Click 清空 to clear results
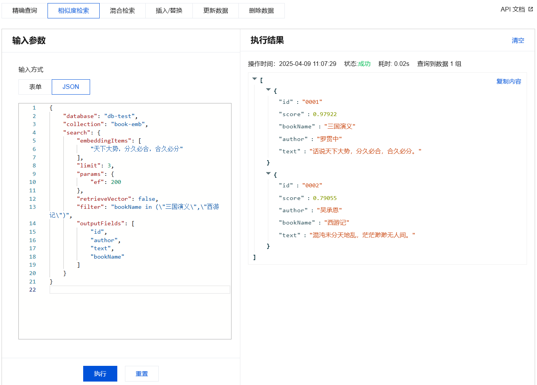 517,41
